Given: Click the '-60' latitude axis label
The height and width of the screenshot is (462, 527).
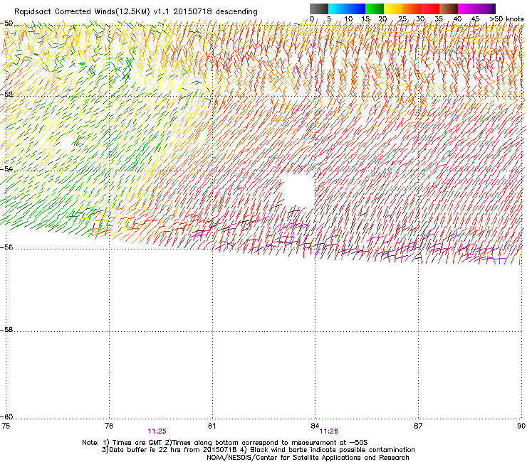Looking at the screenshot, I should coord(6,417).
